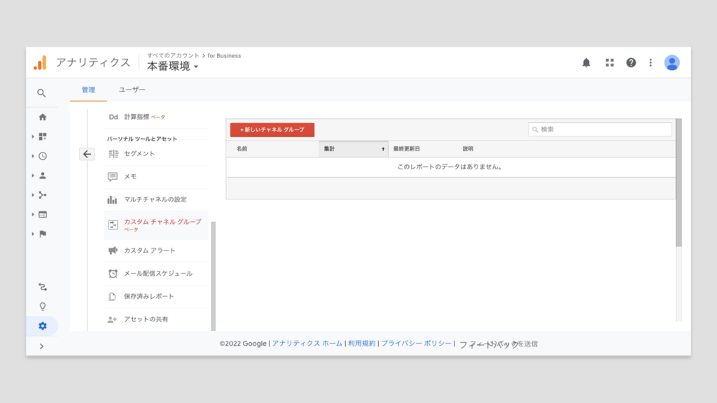Click the 新しいチャネル グループ button
The image size is (717, 403).
tap(272, 130)
